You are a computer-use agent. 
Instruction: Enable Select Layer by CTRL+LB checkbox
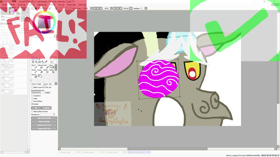[41, 87]
